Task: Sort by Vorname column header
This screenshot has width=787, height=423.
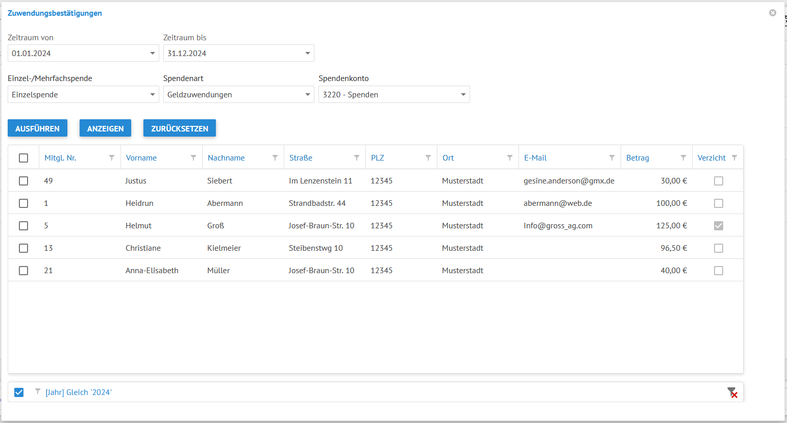Action: [141, 158]
